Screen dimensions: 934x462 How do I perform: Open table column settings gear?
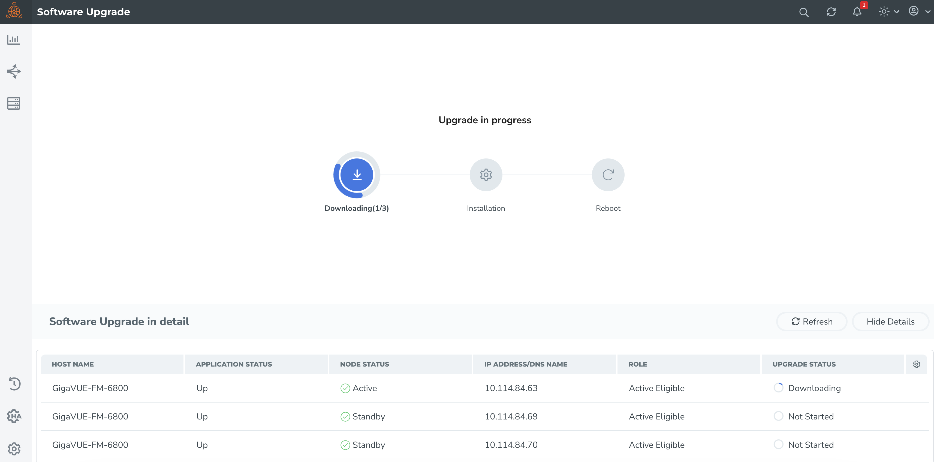[x=916, y=364]
